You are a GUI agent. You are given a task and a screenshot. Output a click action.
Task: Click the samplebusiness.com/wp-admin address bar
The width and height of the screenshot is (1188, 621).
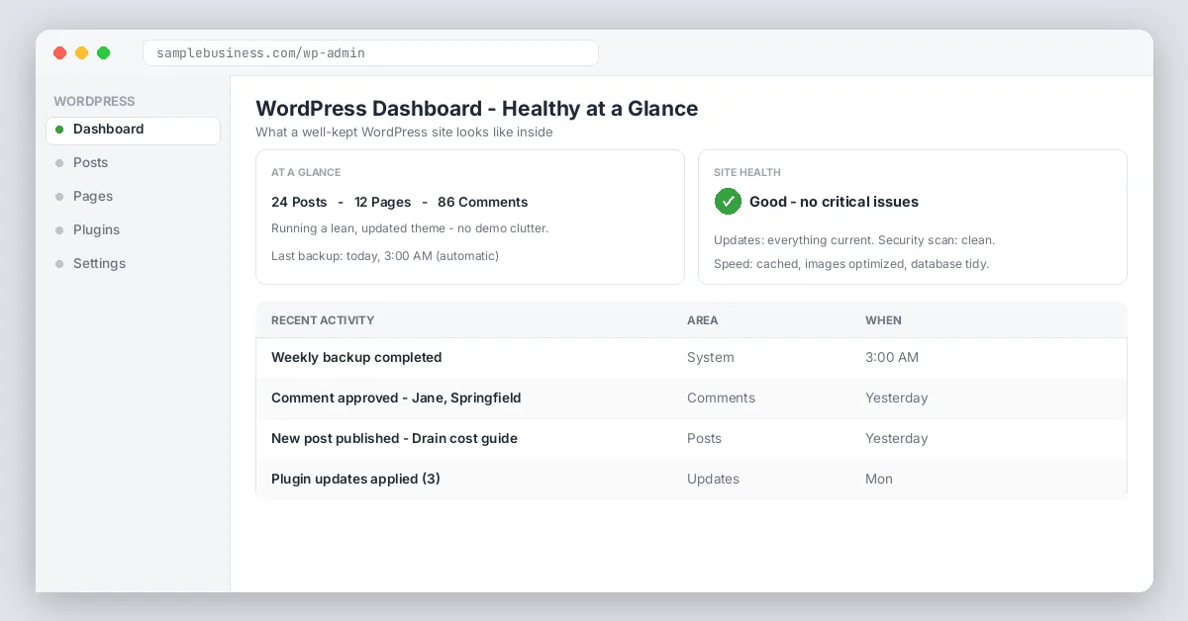point(370,52)
